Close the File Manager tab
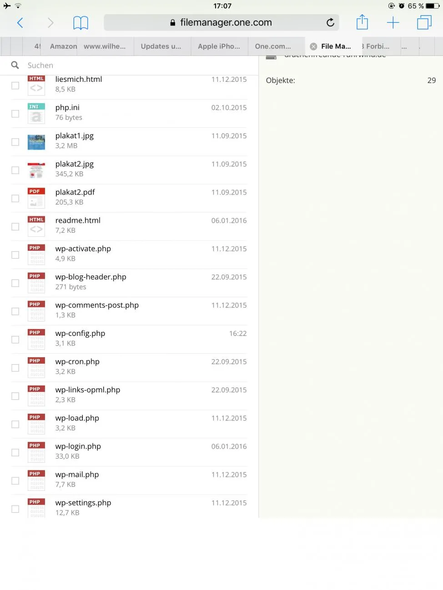Screen dimensions: 443x590 pyautogui.click(x=313, y=46)
